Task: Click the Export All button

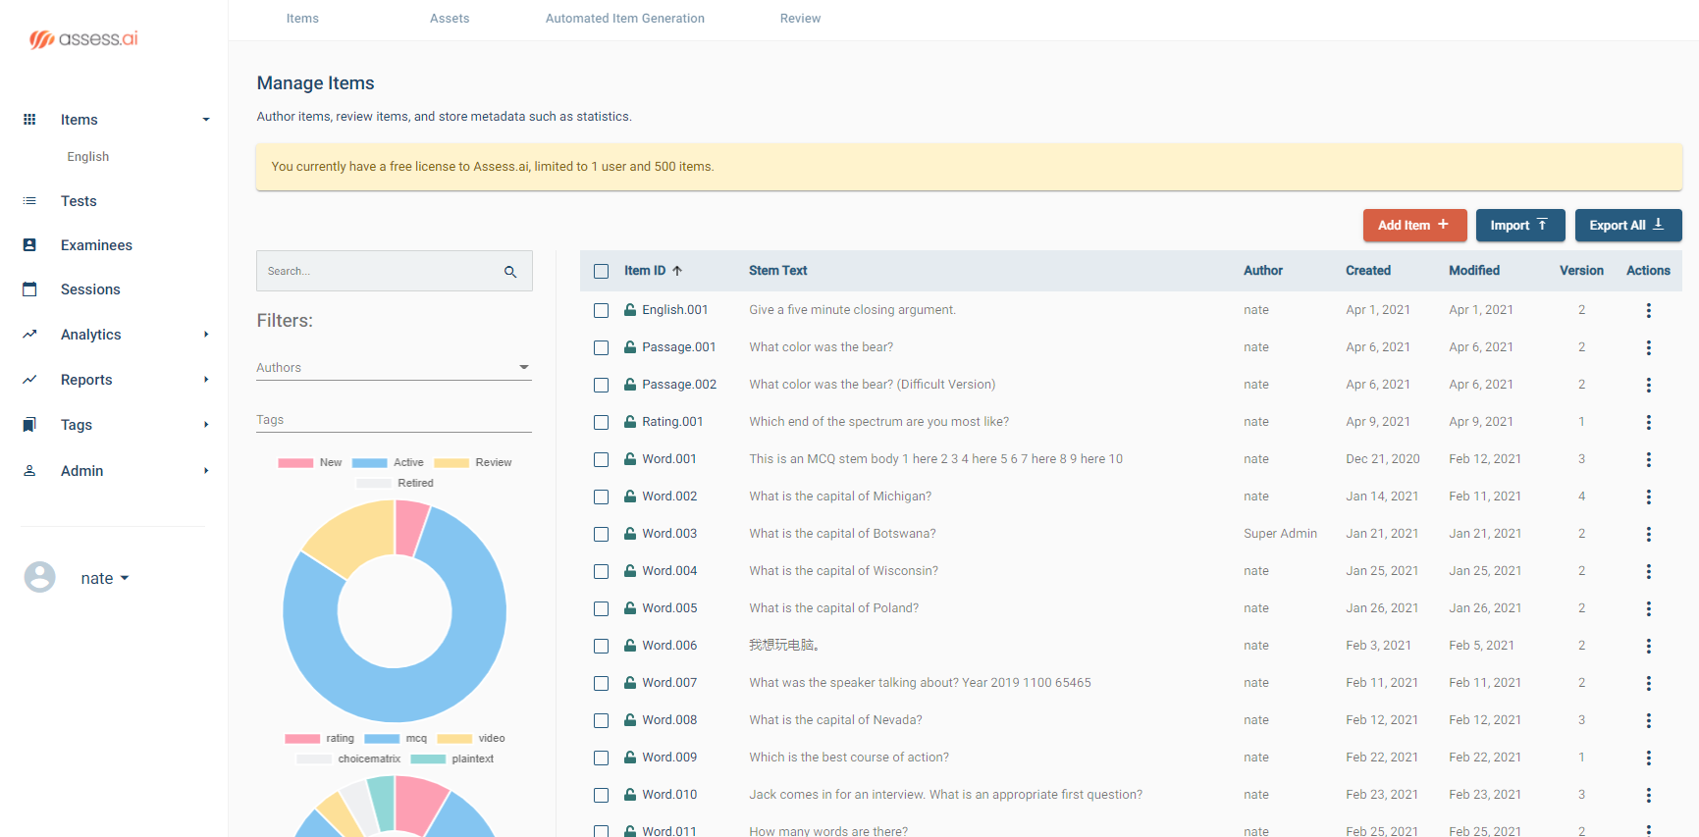Action: point(1628,225)
